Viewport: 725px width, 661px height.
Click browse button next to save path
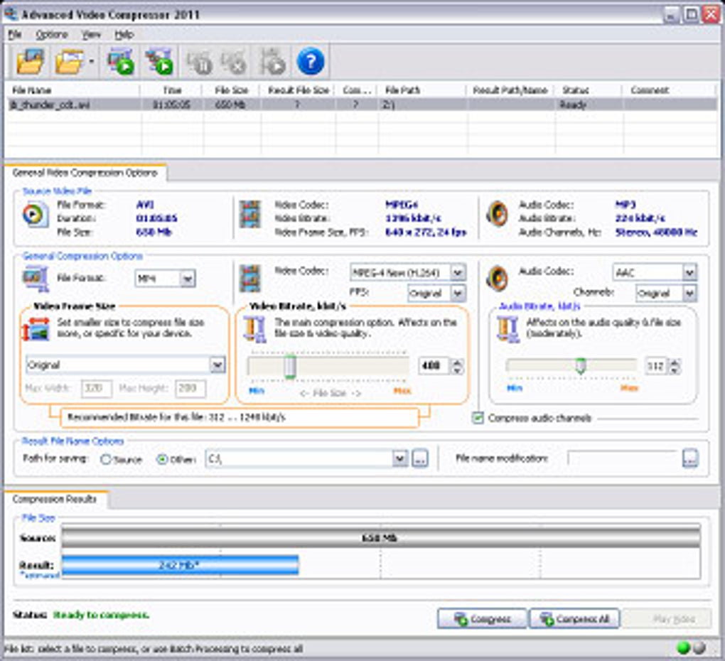tap(420, 459)
